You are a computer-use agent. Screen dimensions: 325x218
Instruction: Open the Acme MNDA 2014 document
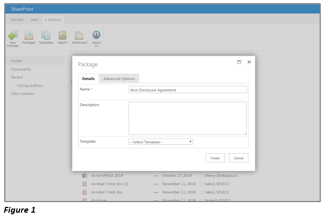coord(107,176)
